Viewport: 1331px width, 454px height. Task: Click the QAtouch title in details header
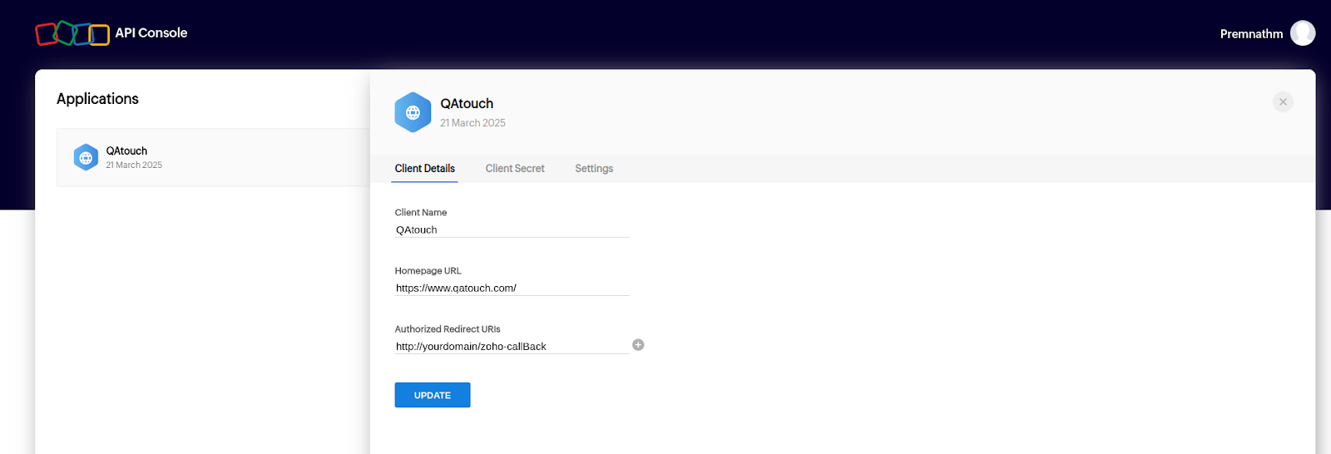467,104
